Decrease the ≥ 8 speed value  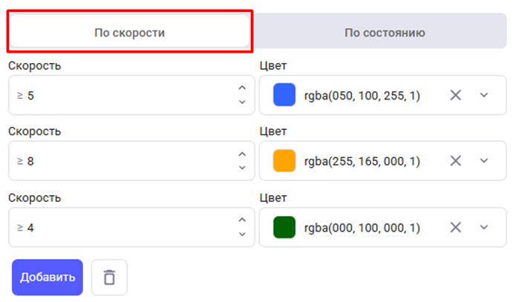241,168
